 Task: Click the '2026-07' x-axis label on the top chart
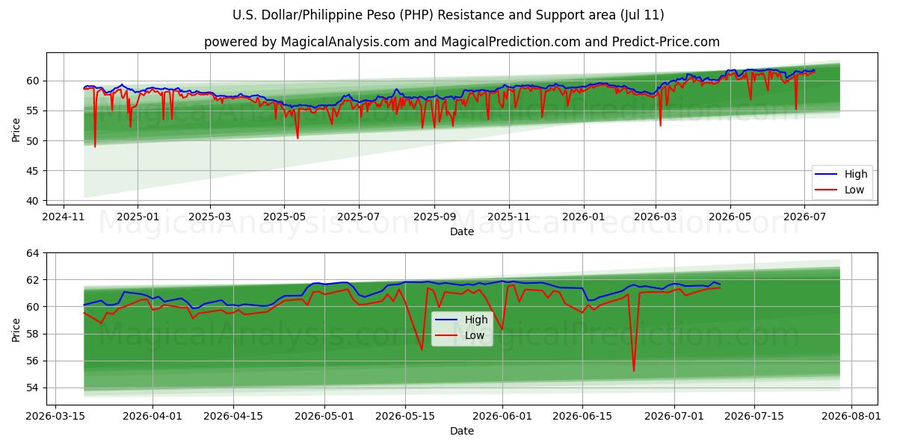pos(804,217)
